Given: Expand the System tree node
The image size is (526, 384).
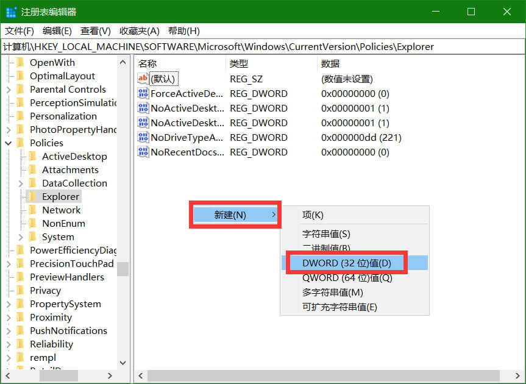Looking at the screenshot, I should click(x=21, y=237).
